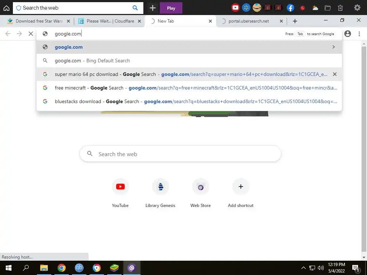Click the back navigation arrow

coord(8,34)
